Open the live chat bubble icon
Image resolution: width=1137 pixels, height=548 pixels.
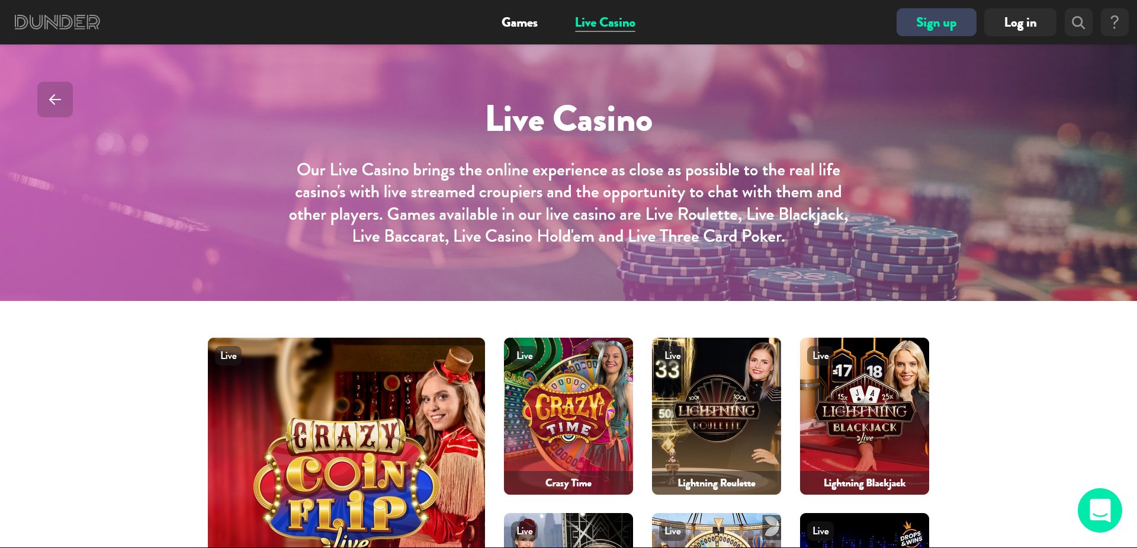coord(1100,510)
